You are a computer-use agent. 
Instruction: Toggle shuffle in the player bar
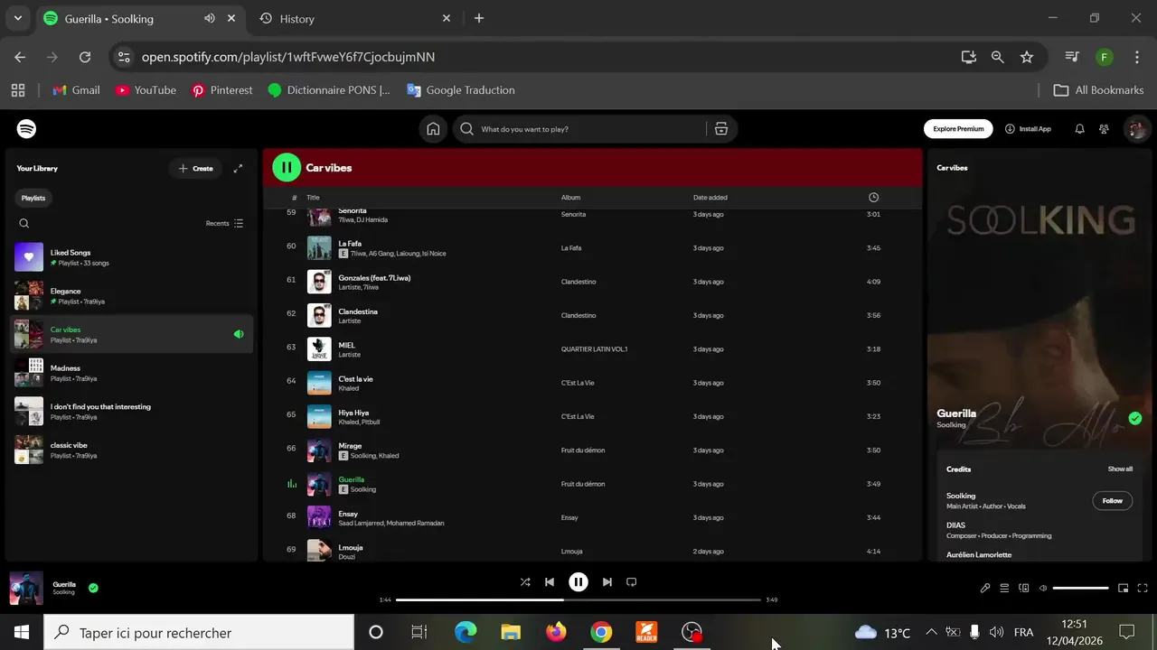pos(525,582)
